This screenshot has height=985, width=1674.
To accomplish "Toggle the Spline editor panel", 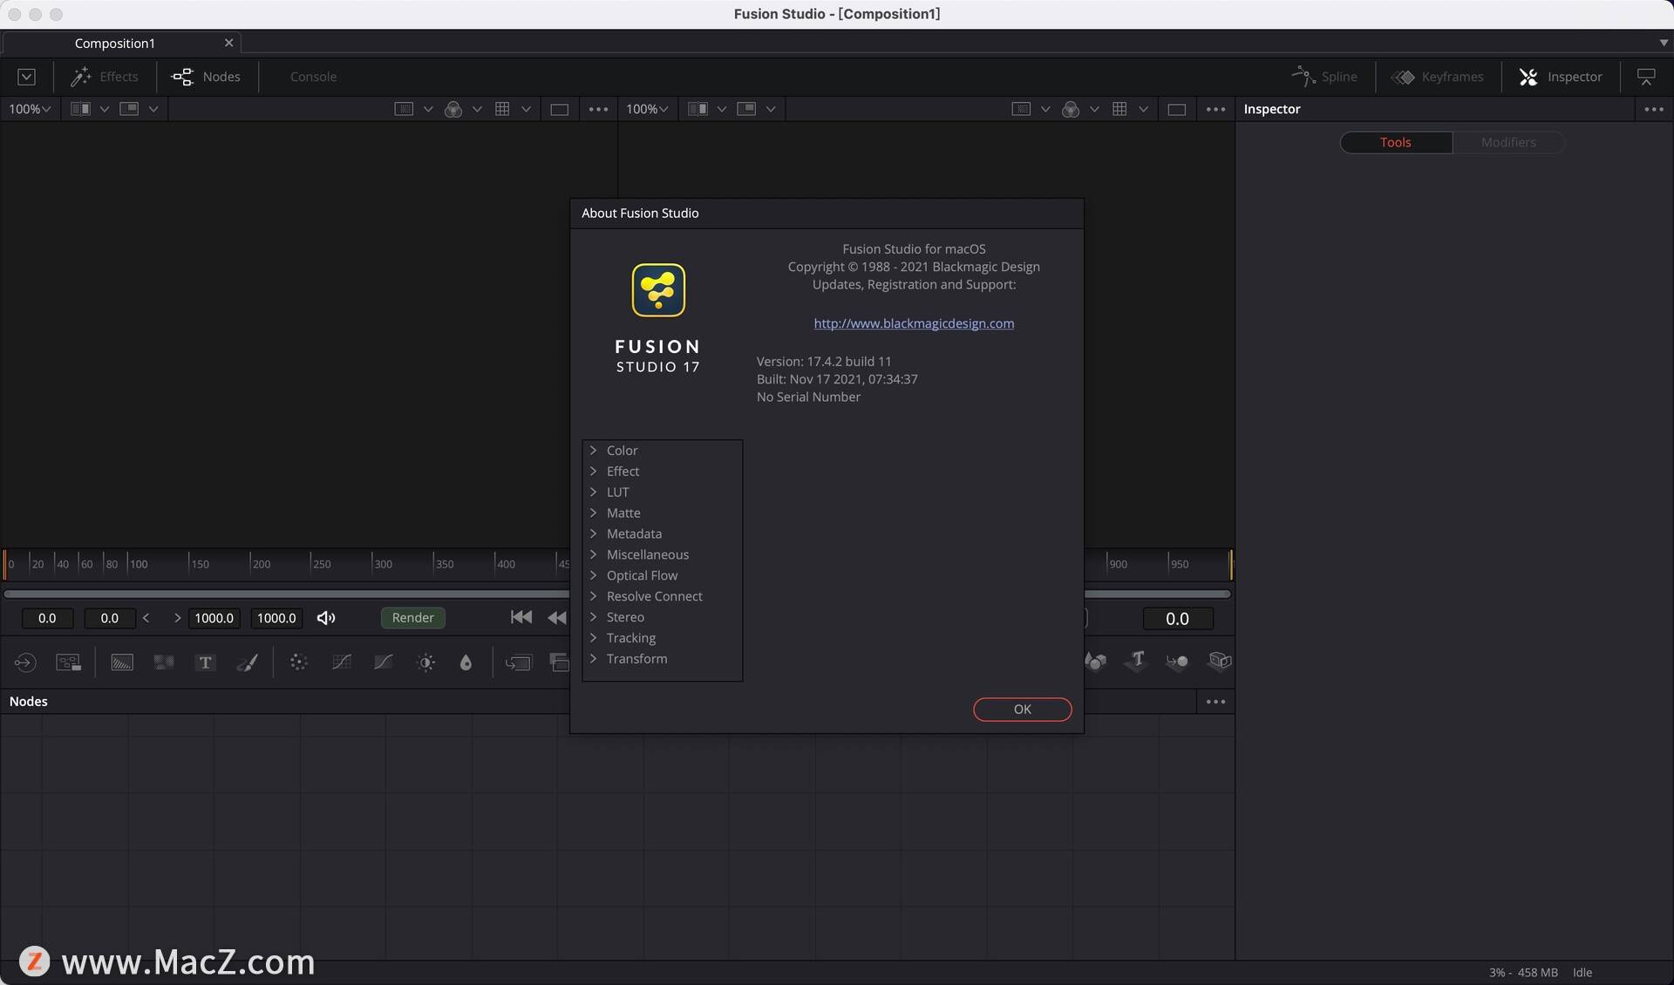I will (x=1324, y=77).
